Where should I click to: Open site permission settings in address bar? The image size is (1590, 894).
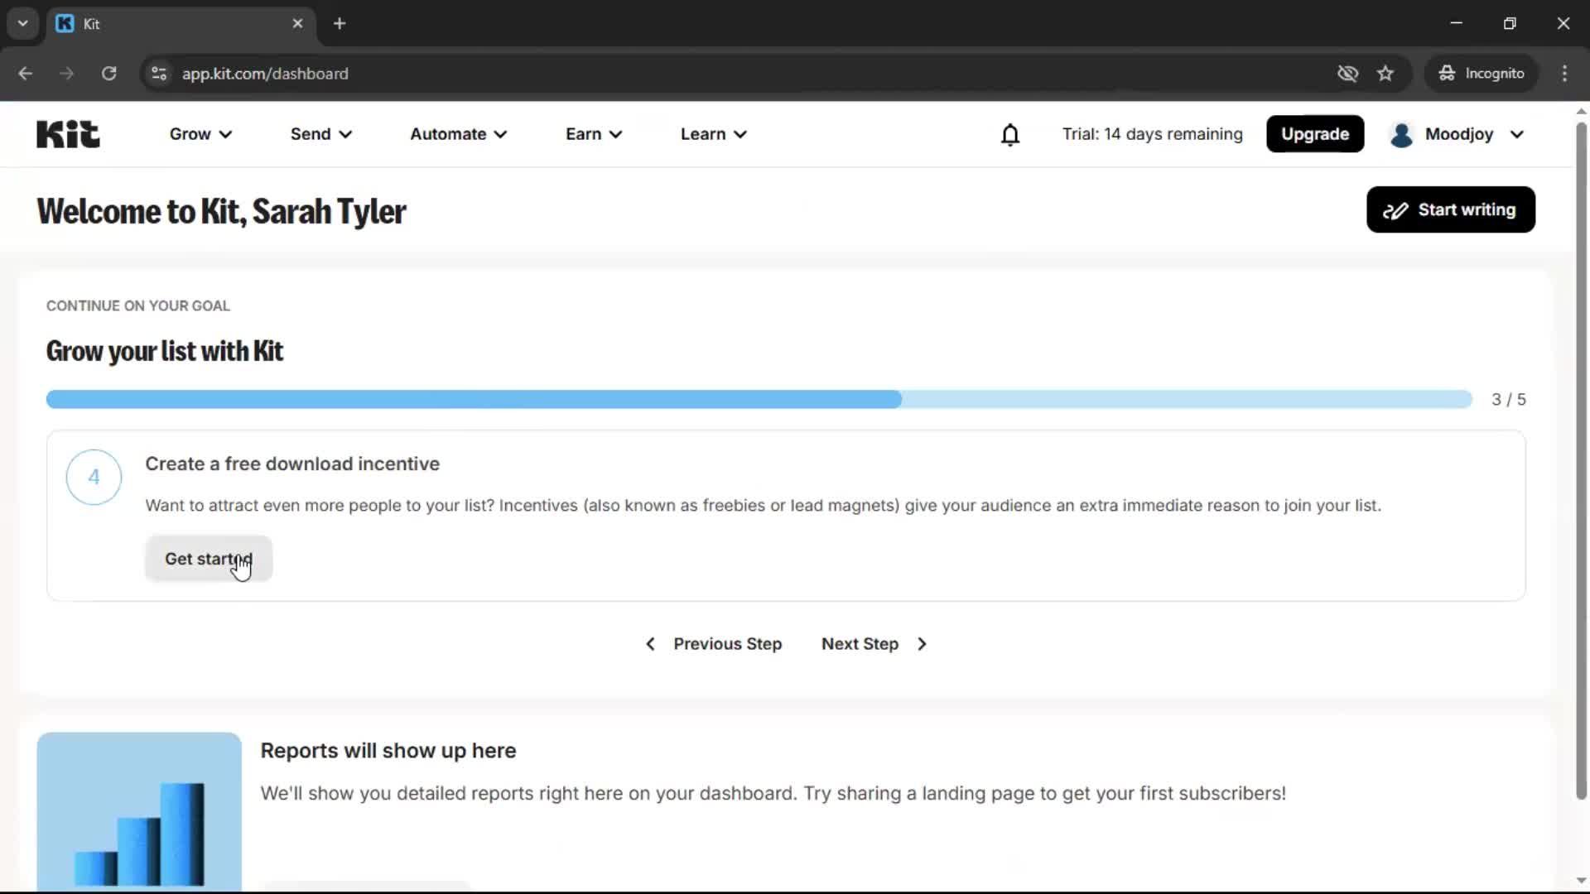point(158,73)
